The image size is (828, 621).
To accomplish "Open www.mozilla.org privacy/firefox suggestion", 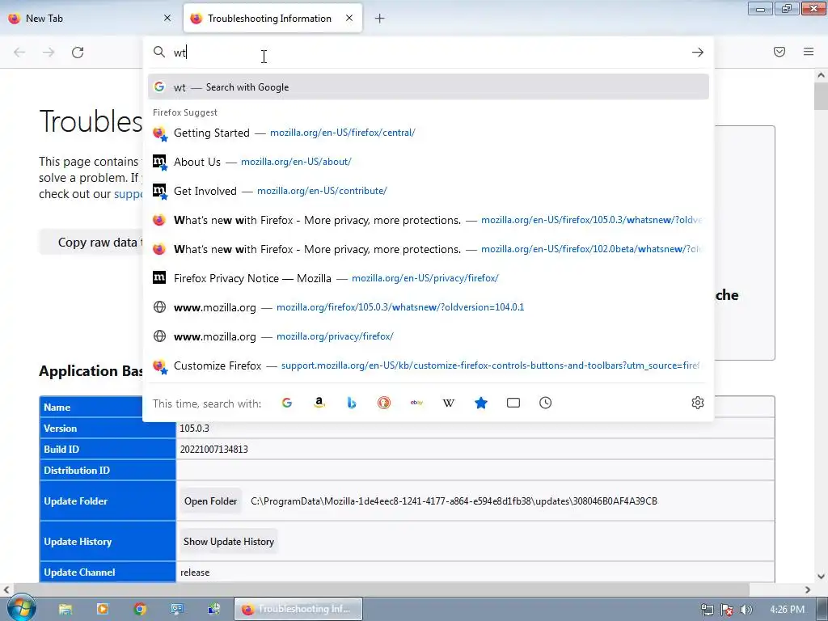I will (x=429, y=336).
